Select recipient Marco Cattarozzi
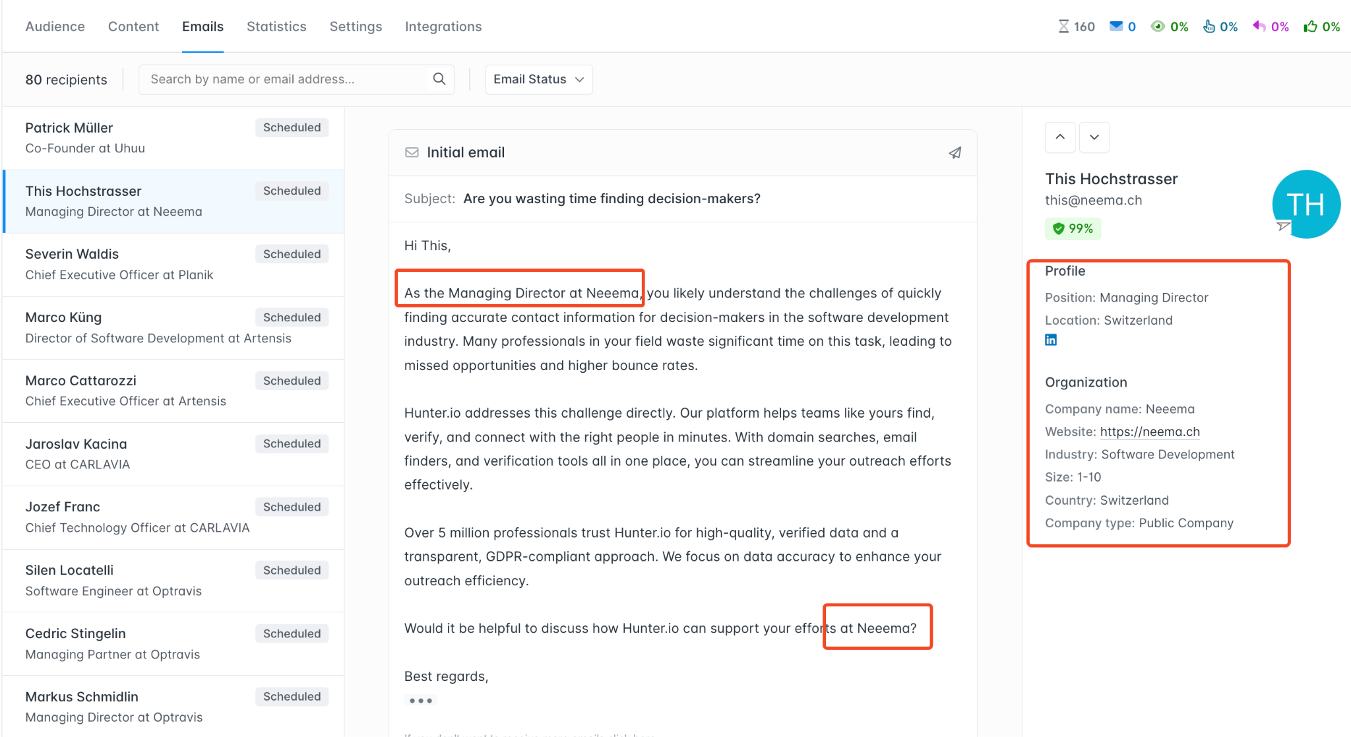This screenshot has width=1351, height=737. pos(173,391)
